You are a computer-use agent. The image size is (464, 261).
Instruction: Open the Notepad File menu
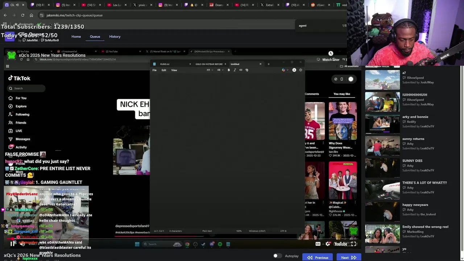154,70
